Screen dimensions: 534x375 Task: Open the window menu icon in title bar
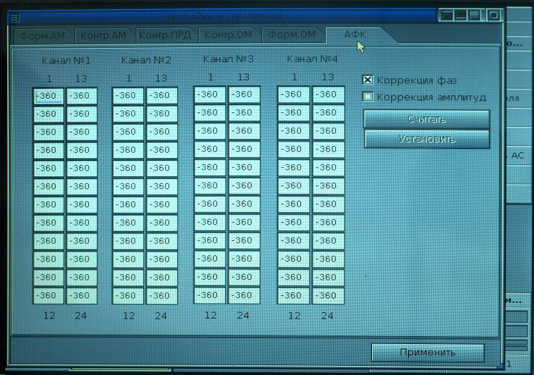(15, 17)
